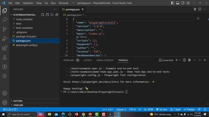Open terminal panel more actions ellipsis

(195, 60)
